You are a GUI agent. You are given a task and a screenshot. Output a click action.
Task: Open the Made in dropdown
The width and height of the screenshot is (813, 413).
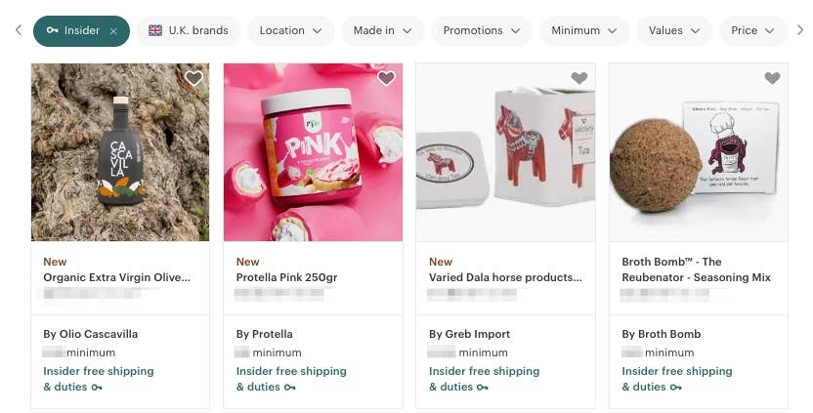coord(382,31)
